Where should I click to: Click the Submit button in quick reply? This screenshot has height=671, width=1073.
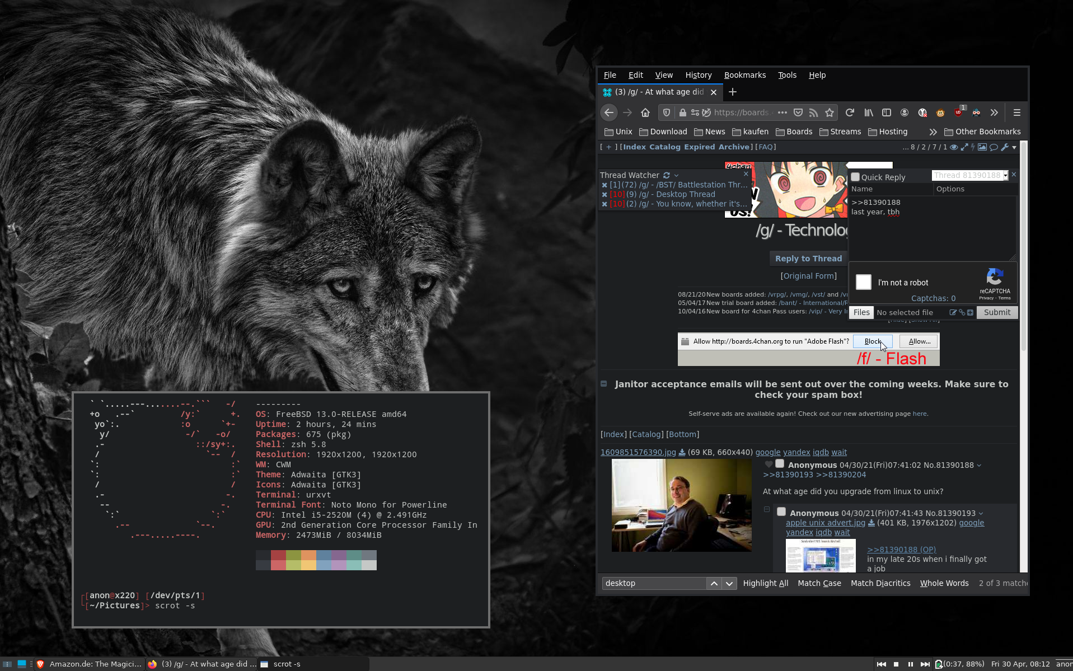pos(997,312)
